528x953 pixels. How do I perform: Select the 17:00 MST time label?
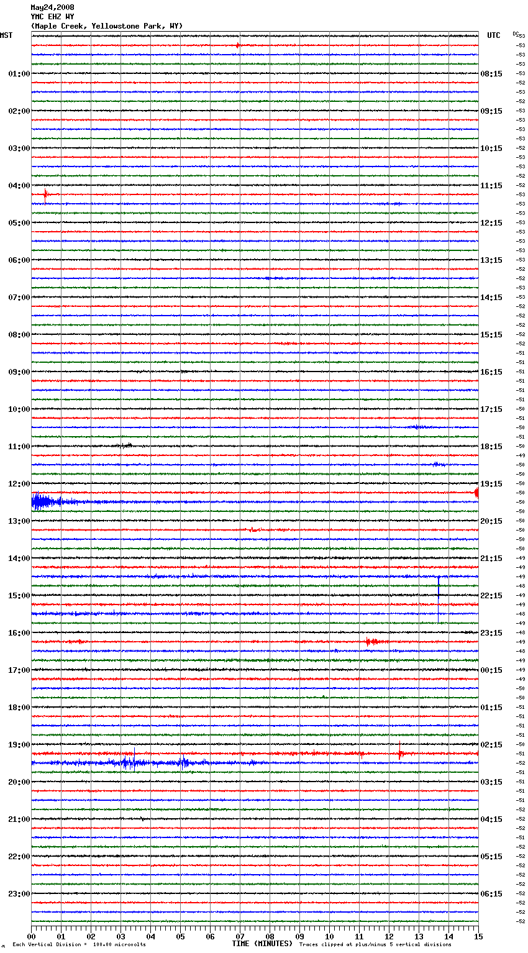(x=19, y=670)
